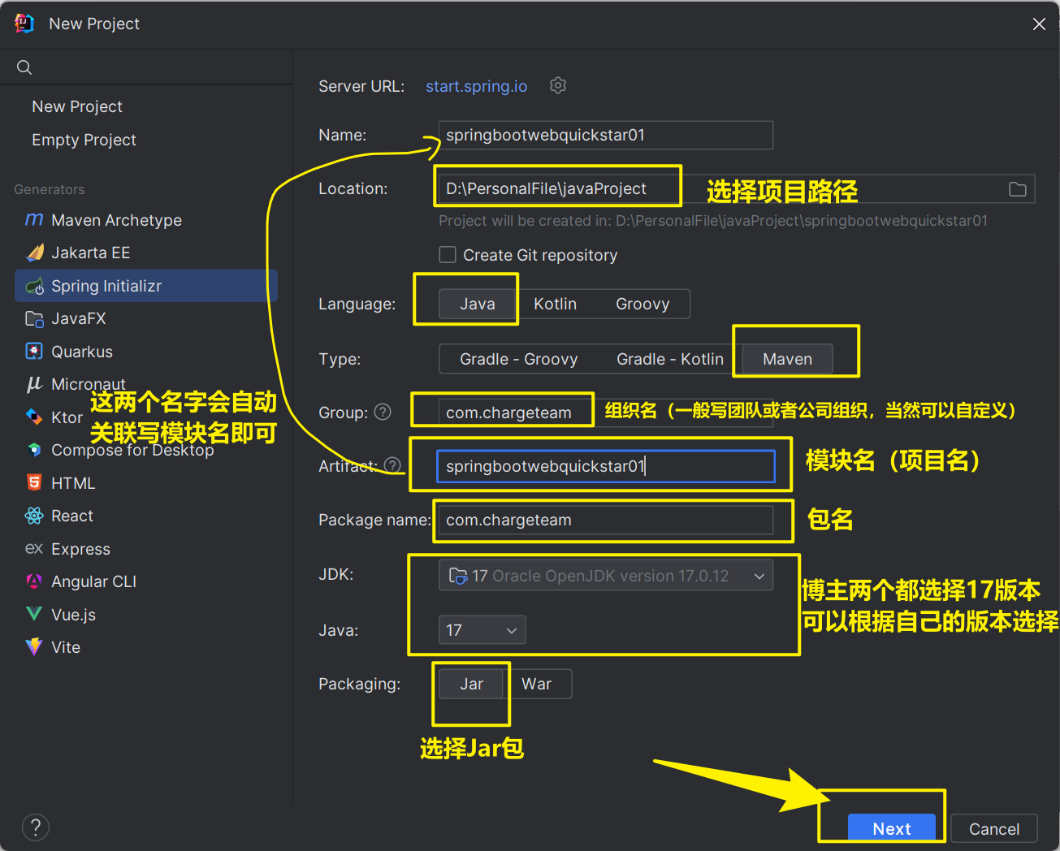Click Angular CLI icon
Image resolution: width=1060 pixels, height=851 pixels.
(34, 581)
